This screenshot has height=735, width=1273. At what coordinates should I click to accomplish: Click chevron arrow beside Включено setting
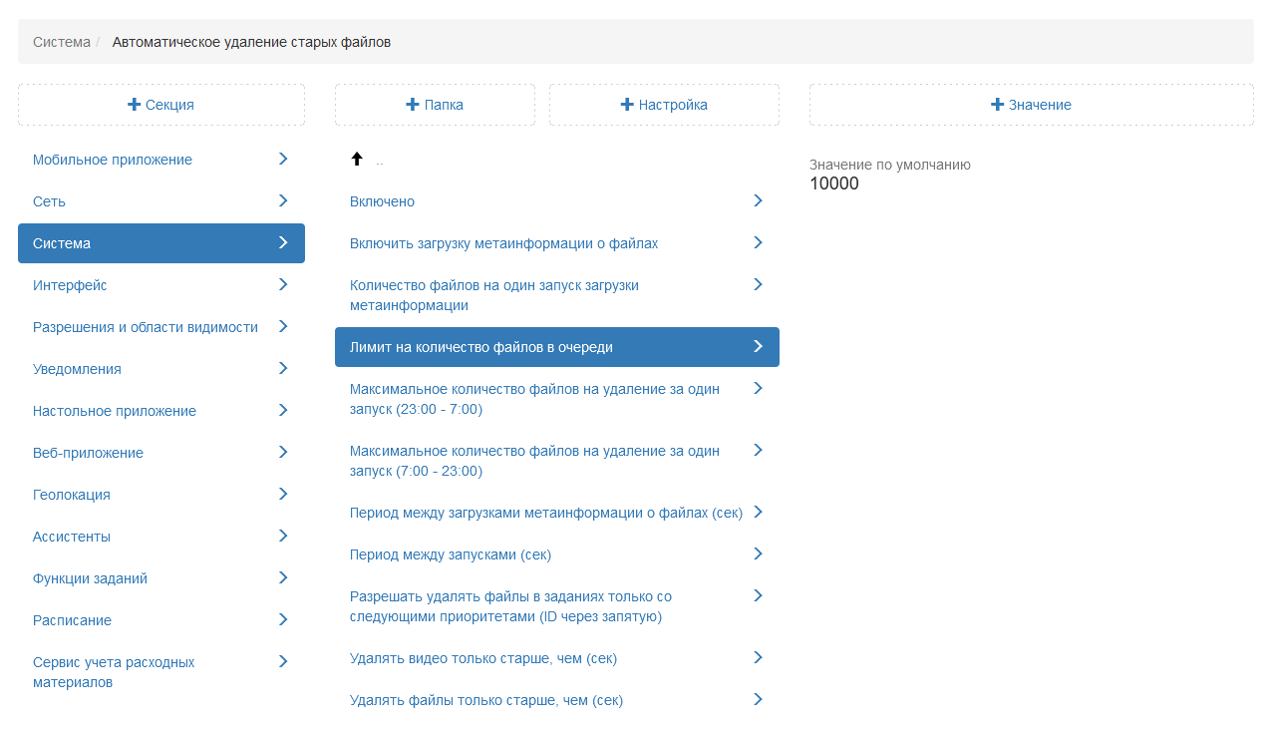pos(758,201)
